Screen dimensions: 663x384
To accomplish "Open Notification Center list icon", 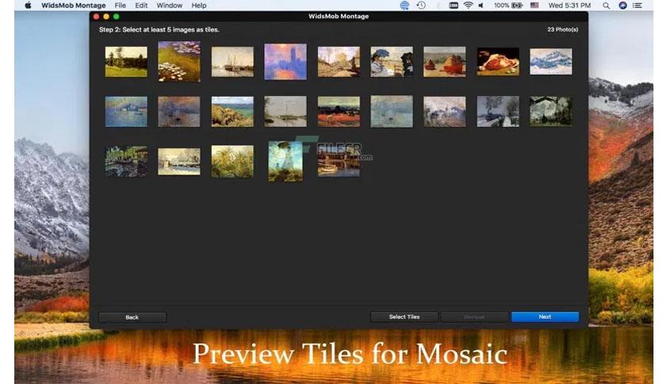I will (x=637, y=6).
